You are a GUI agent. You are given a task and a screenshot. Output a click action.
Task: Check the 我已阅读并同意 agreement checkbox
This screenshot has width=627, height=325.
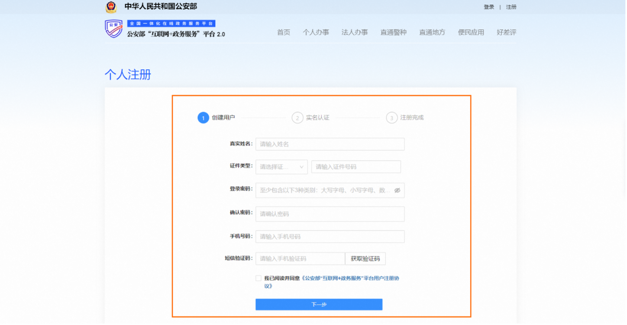[258, 278]
